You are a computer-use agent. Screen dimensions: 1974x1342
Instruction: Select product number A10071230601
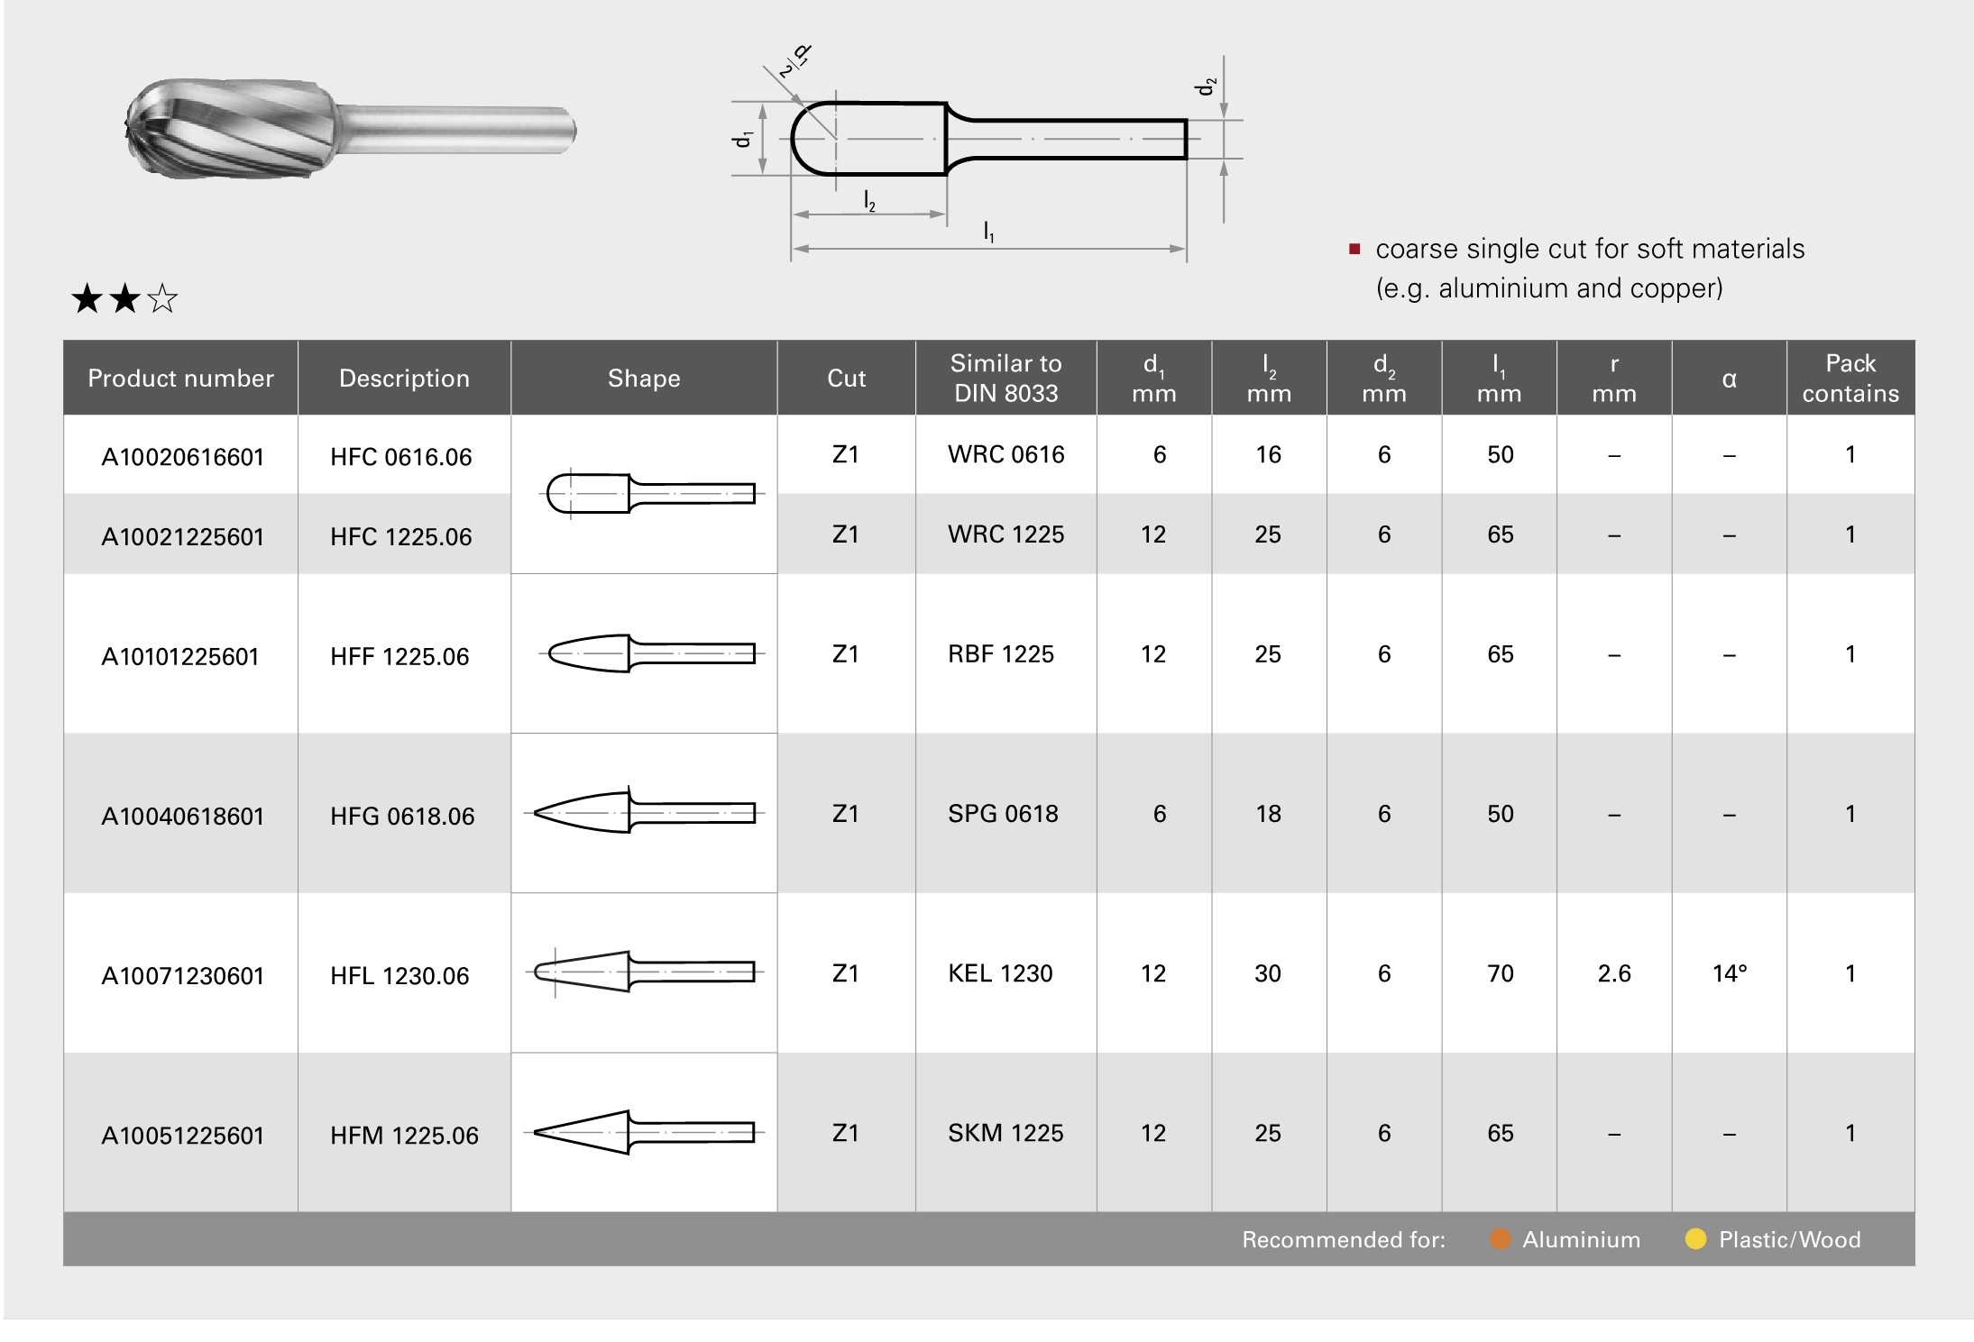pyautogui.click(x=182, y=976)
